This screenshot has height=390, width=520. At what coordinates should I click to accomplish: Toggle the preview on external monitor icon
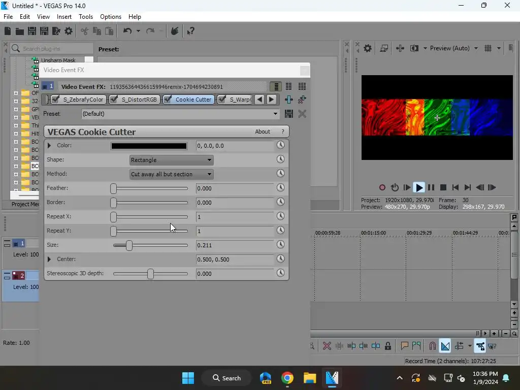tap(384, 48)
